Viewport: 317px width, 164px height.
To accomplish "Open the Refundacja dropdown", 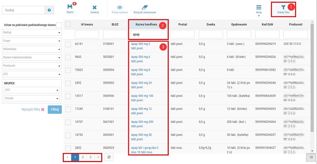I will point(32,49).
